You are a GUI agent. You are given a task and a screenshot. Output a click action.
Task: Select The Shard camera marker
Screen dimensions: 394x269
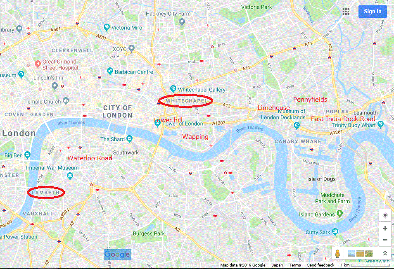tap(130, 139)
